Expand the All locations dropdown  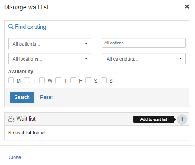tap(50, 59)
